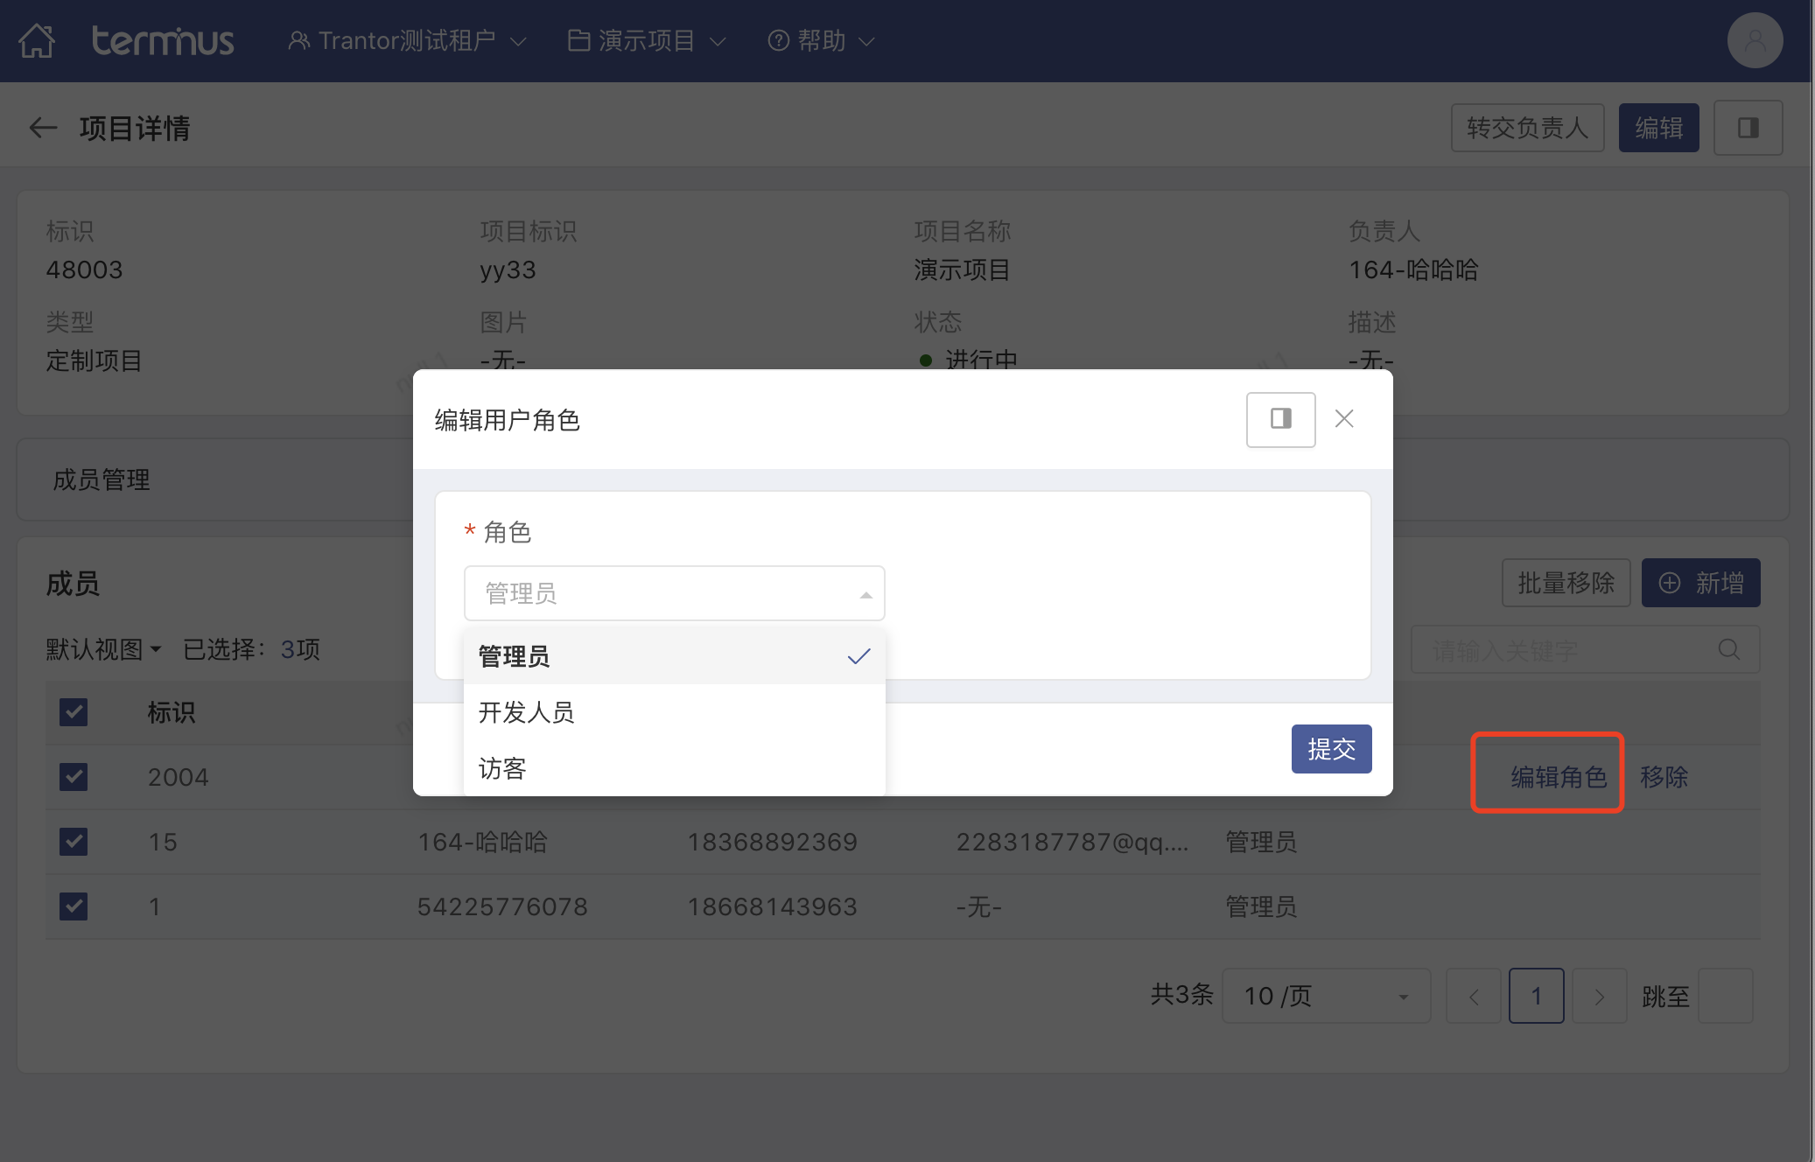This screenshot has width=1815, height=1162.
Task: Select the 访客 option
Action: (674, 768)
